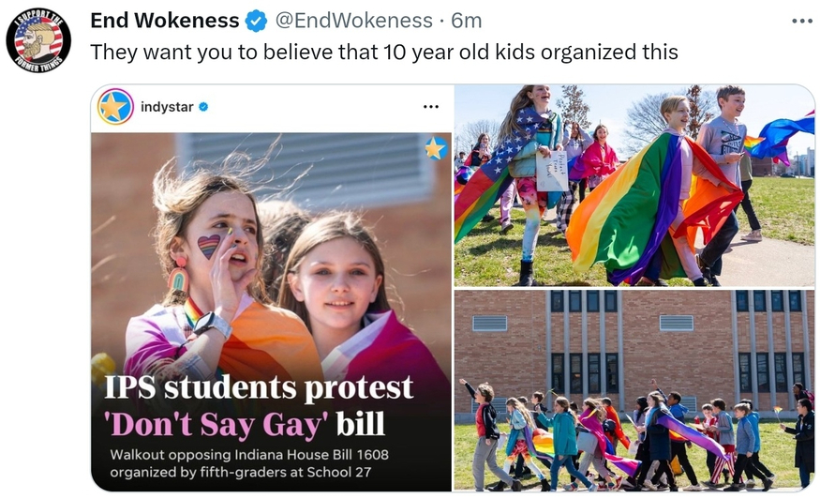This screenshot has width=820, height=499.
Task: Open End Wokeness profile avatar
Action: 38,40
